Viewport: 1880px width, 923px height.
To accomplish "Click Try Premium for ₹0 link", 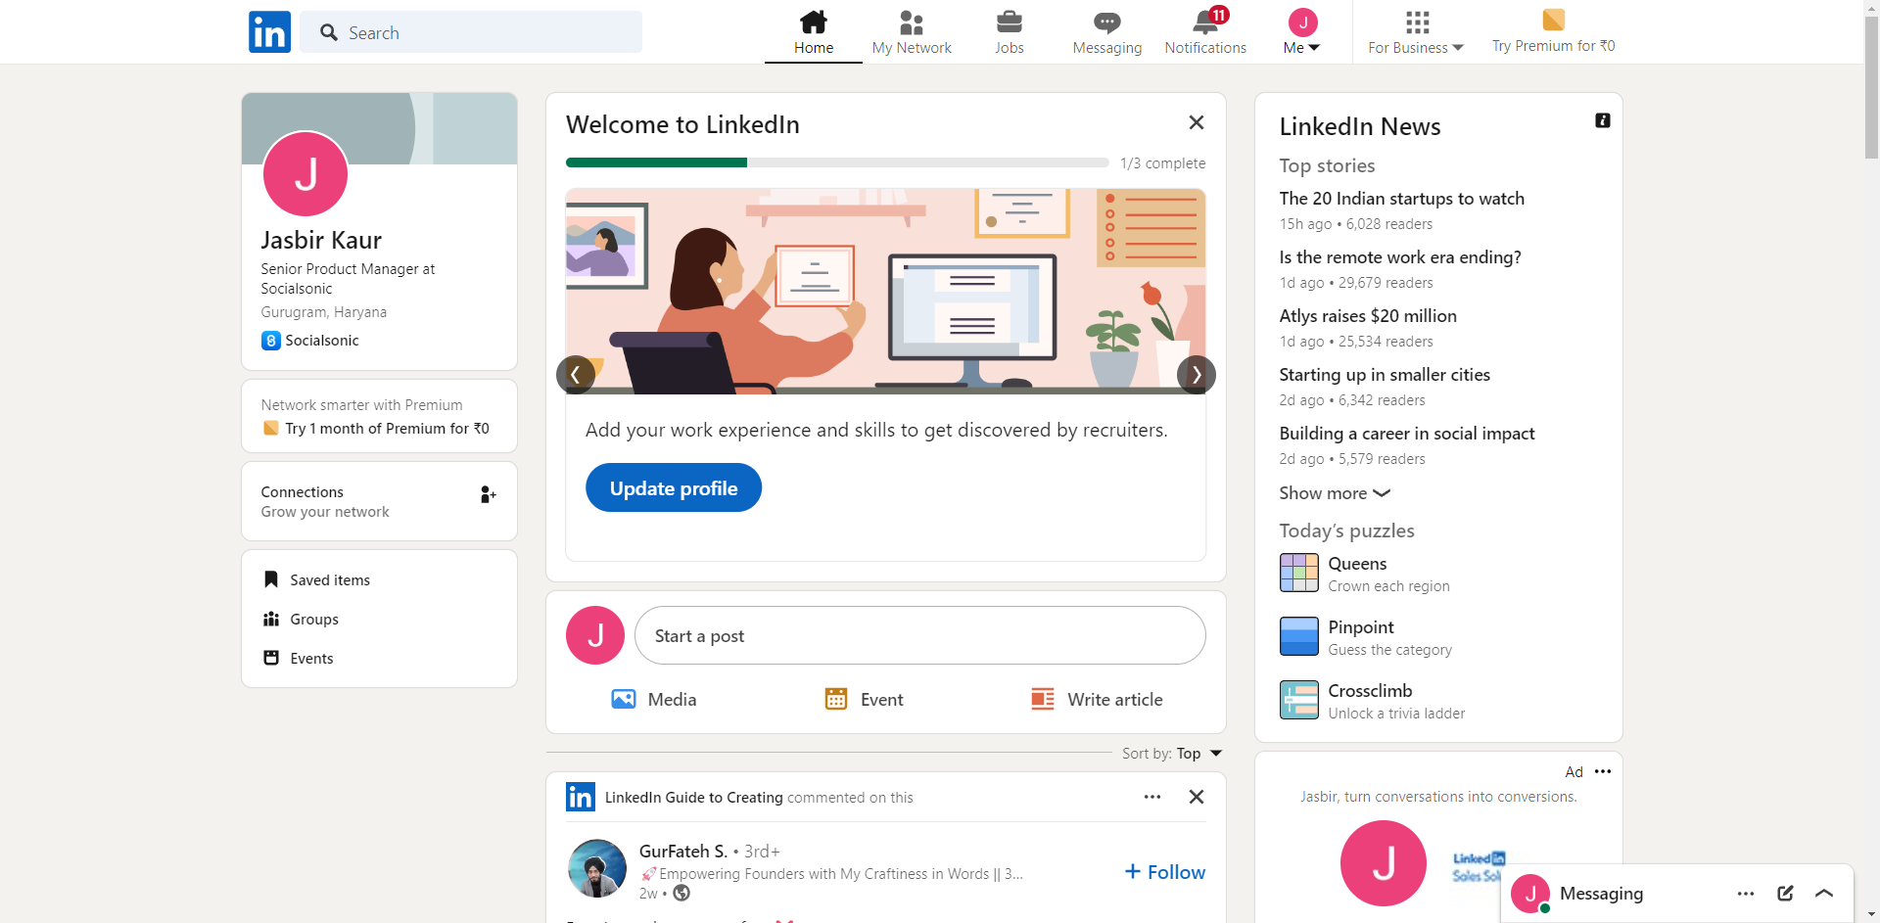I will pyautogui.click(x=1554, y=32).
